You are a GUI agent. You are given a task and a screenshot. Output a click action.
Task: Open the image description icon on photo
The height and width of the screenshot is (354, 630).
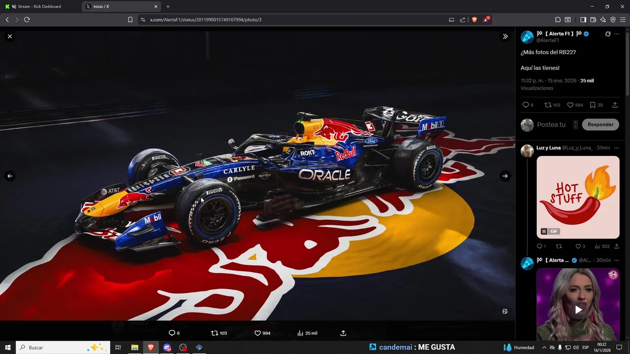[x=505, y=311]
